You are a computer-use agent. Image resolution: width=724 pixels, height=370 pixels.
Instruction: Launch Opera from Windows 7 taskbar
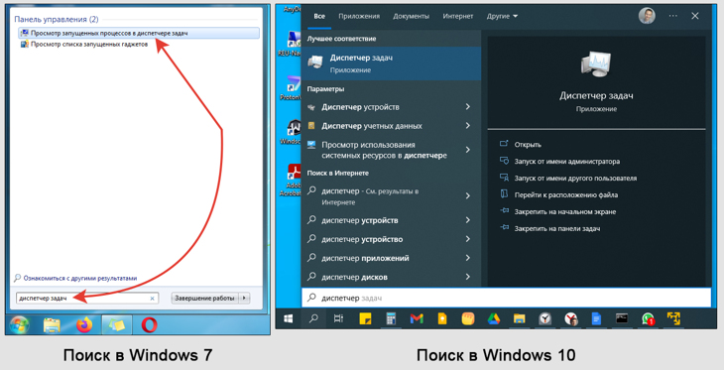click(149, 325)
